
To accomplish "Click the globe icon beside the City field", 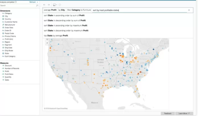I will (3, 16).
